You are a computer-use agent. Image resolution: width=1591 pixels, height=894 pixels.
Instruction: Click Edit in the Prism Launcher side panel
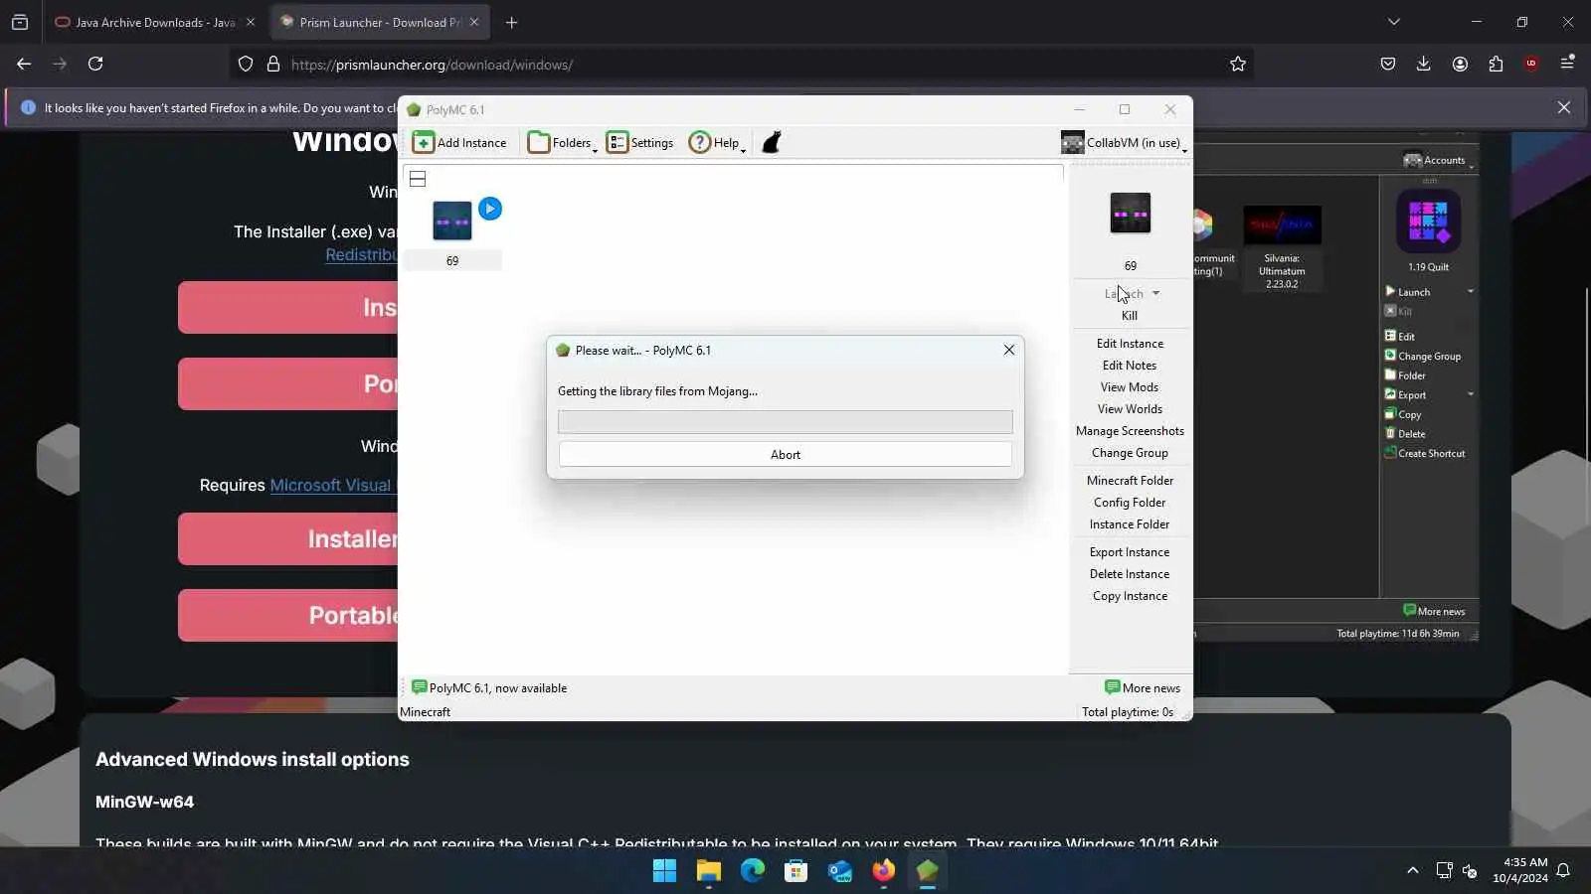1400,337
